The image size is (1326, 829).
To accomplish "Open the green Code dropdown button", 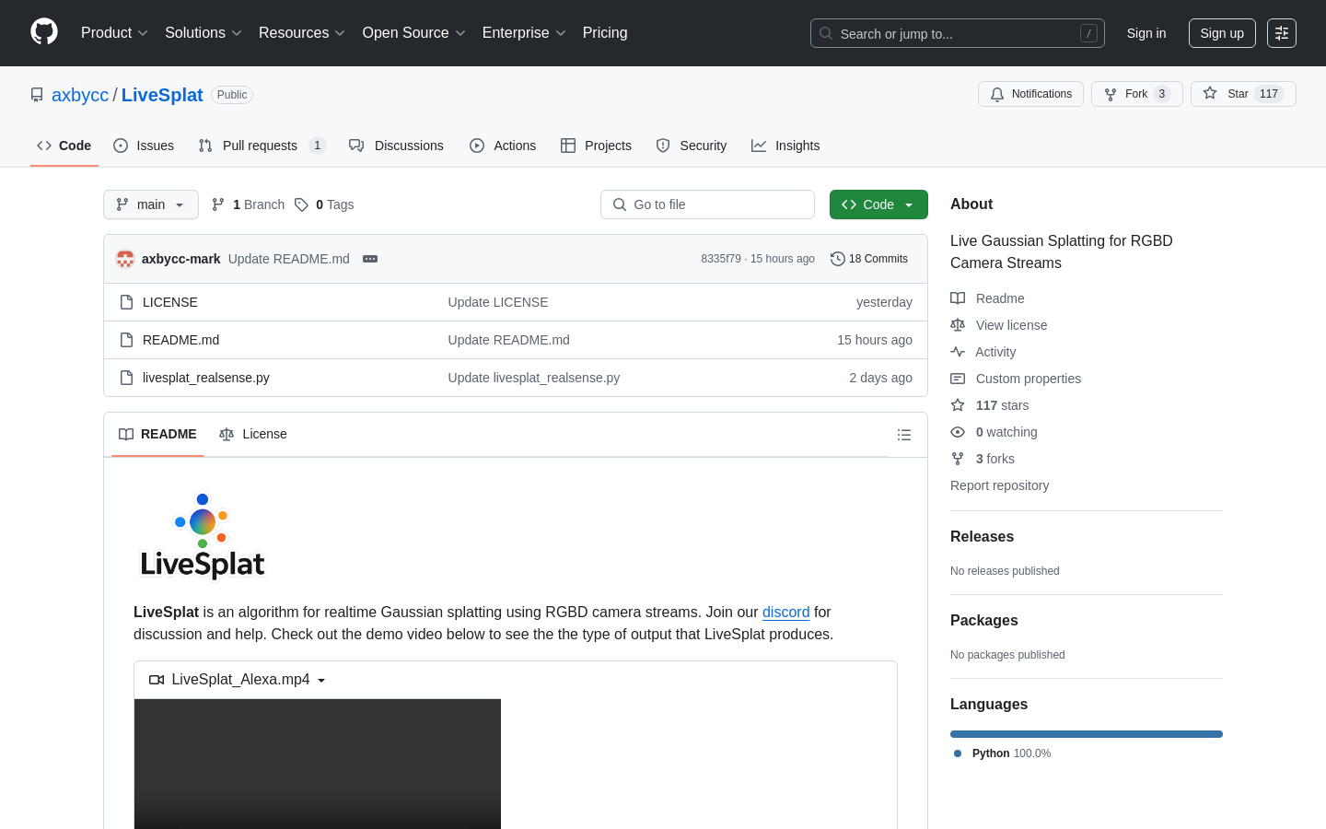I will coord(878,204).
